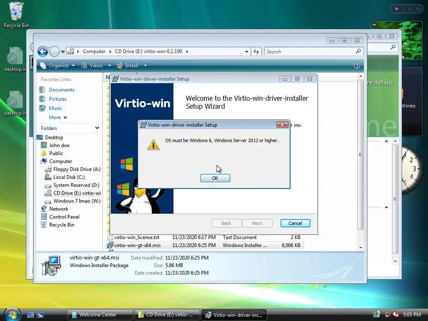
Task: Click the installer package icon in details pane
Action: click(51, 265)
